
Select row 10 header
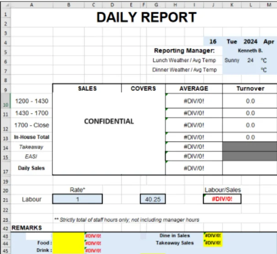tap(5, 101)
